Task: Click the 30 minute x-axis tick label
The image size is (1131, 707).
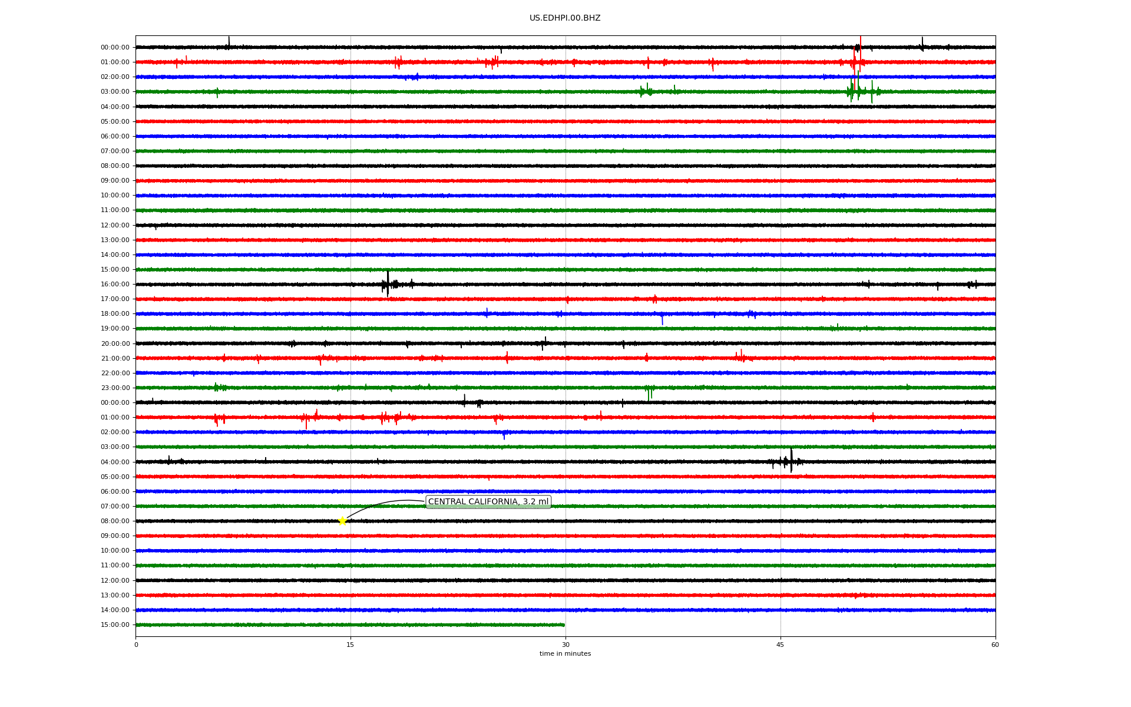Action: pyautogui.click(x=565, y=645)
